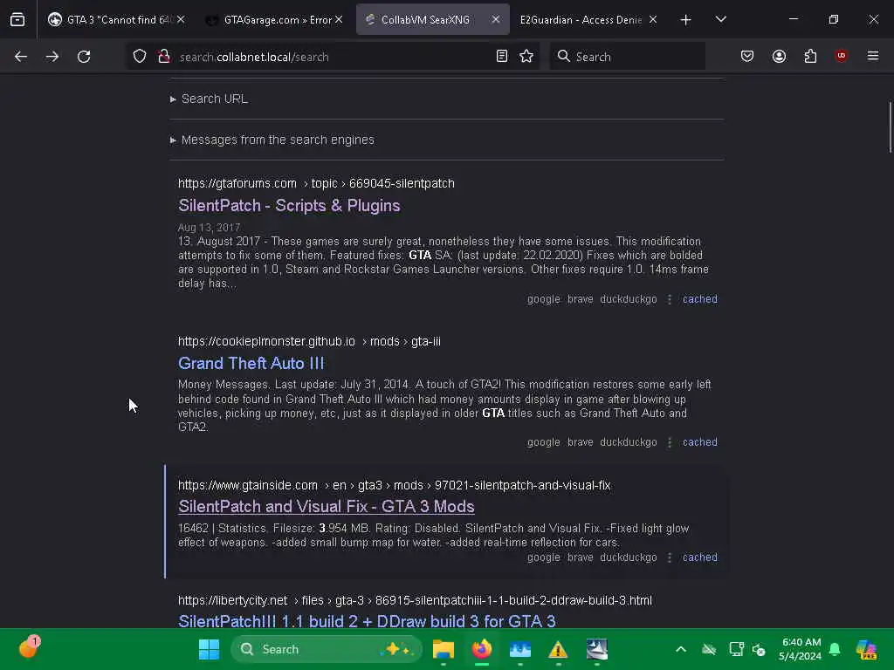Open SilentPatchIII 1.1 build 2 + DDraw result
Image resolution: width=894 pixels, height=670 pixels.
pyautogui.click(x=367, y=621)
